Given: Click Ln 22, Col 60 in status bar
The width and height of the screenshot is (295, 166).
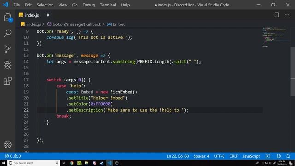Looking at the screenshot, I should pos(177,156).
